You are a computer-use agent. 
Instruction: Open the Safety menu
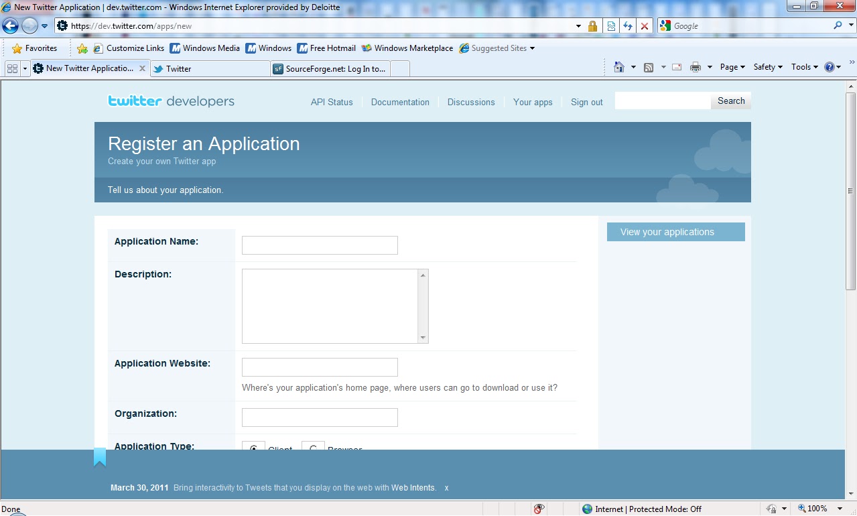point(768,67)
